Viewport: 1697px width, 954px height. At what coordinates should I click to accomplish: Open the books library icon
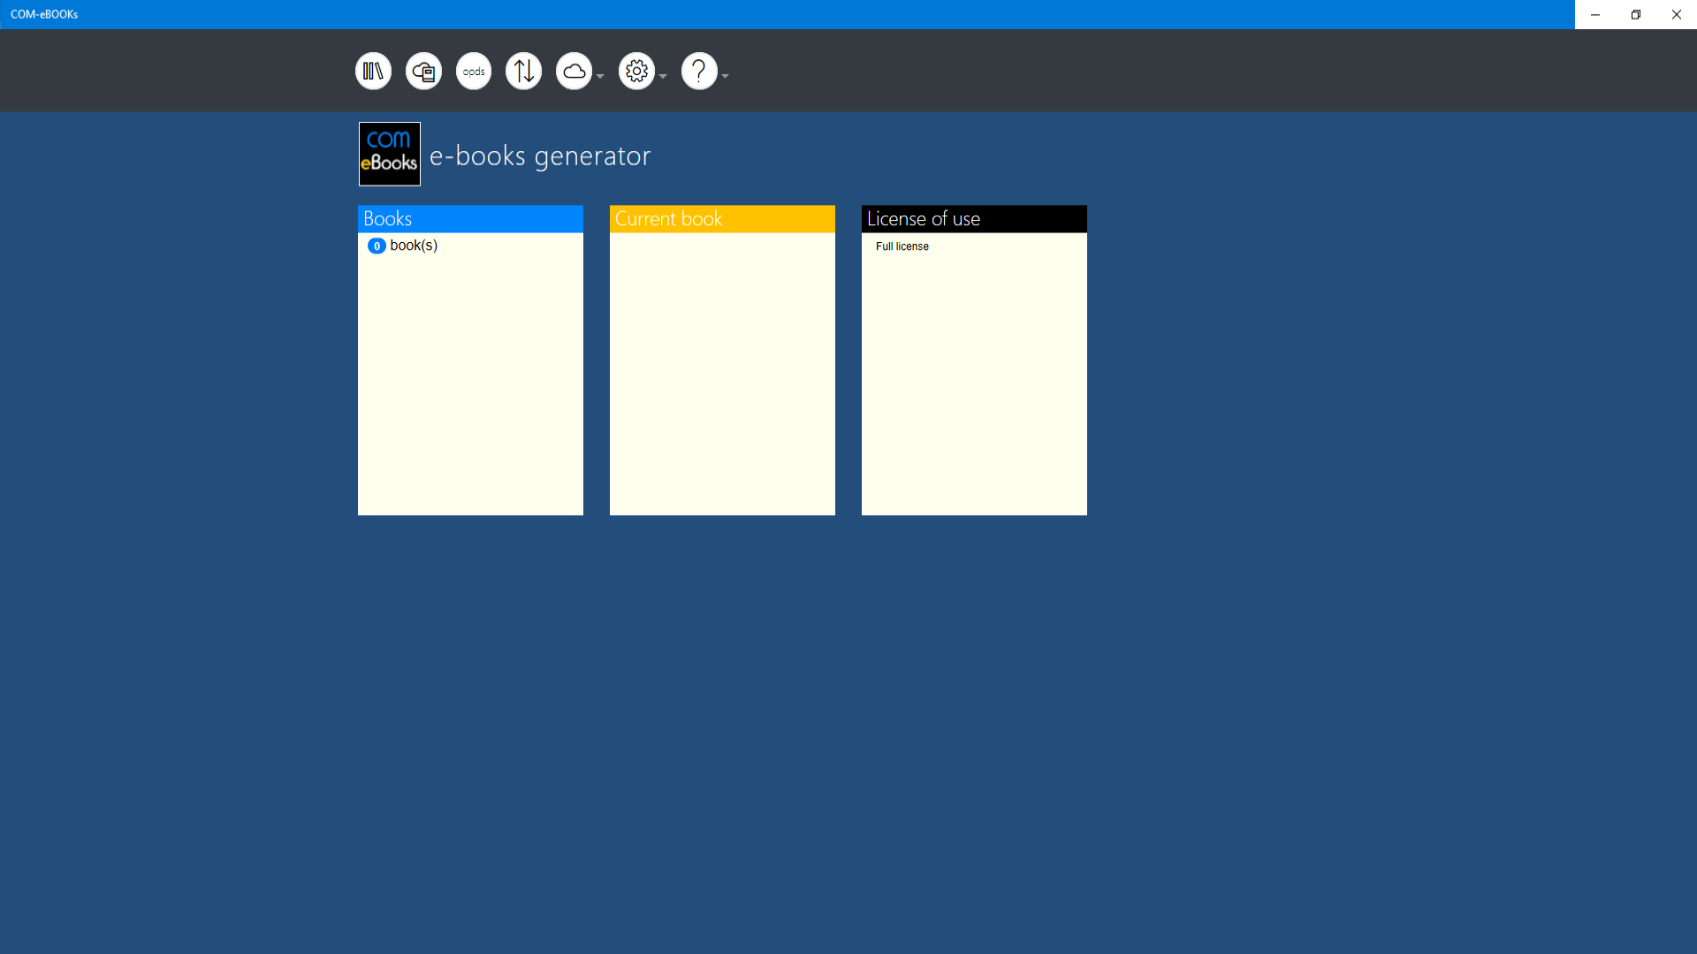point(373,71)
